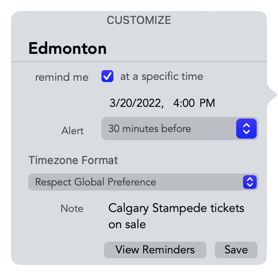Select the minutes 00 in the reminder time
Image resolution: width=278 pixels, height=276 pixels.
(x=188, y=103)
